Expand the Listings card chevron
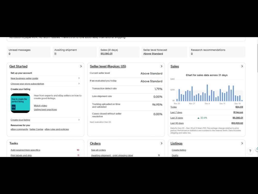The width and height of the screenshot is (258, 194). pyautogui.click(x=242, y=143)
